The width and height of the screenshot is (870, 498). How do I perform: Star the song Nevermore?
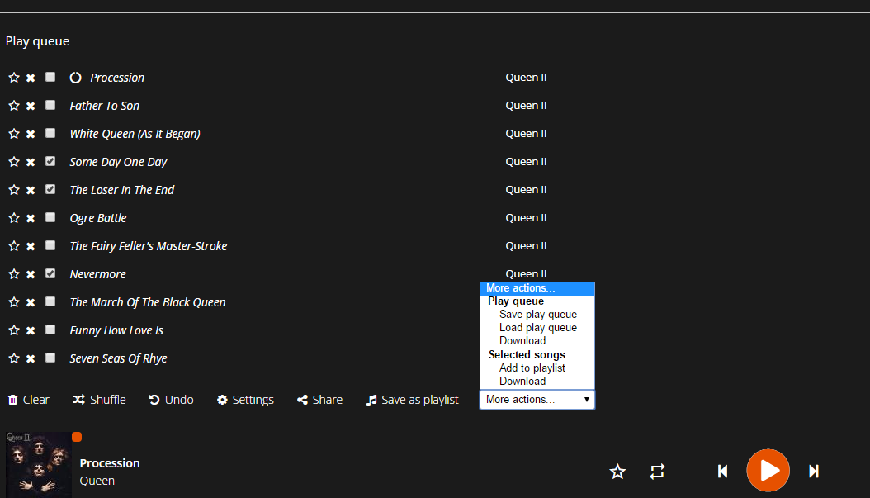[x=14, y=274]
